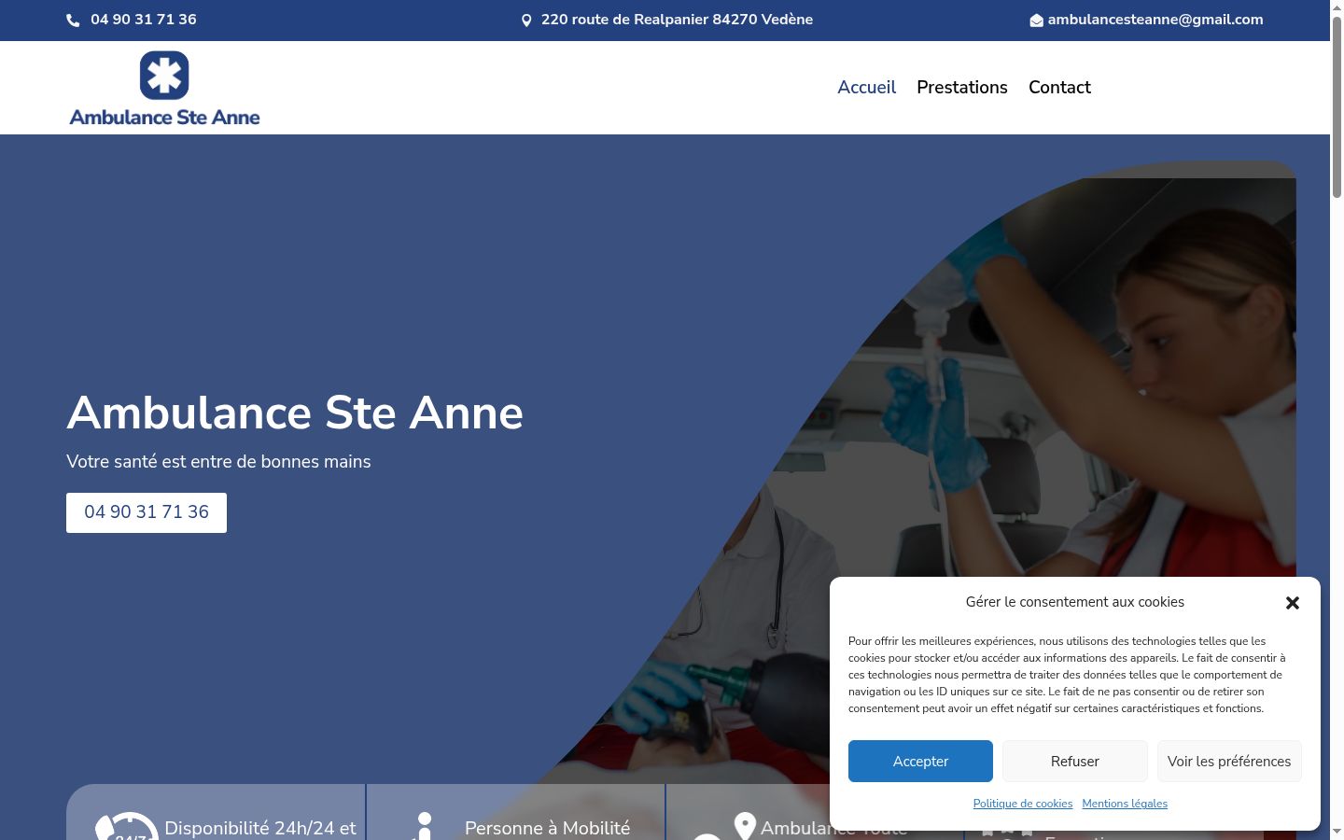
Task: Open Voir les préférences cookie settings
Action: tap(1229, 762)
